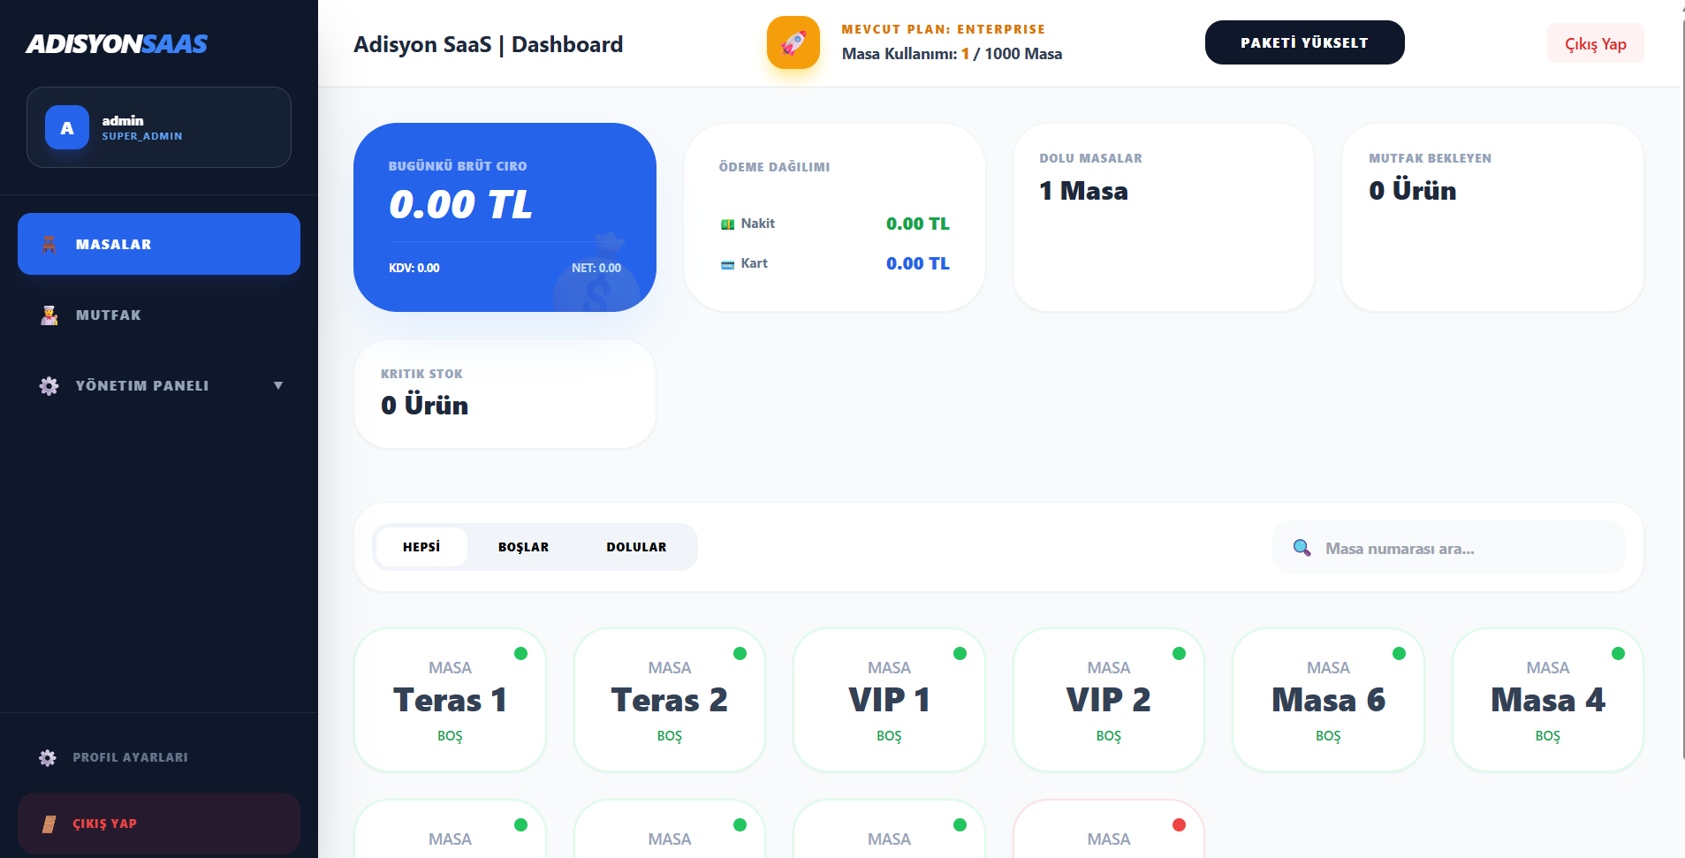Click the gear icon beside Profil Ayarları
This screenshot has width=1685, height=858.
(x=48, y=757)
